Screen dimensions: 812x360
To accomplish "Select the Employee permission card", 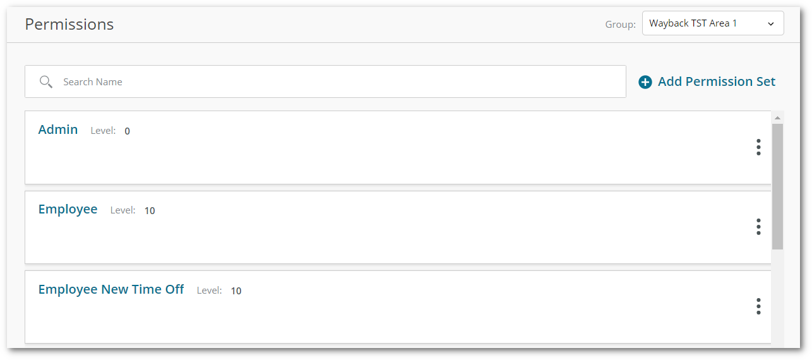I will (x=398, y=227).
